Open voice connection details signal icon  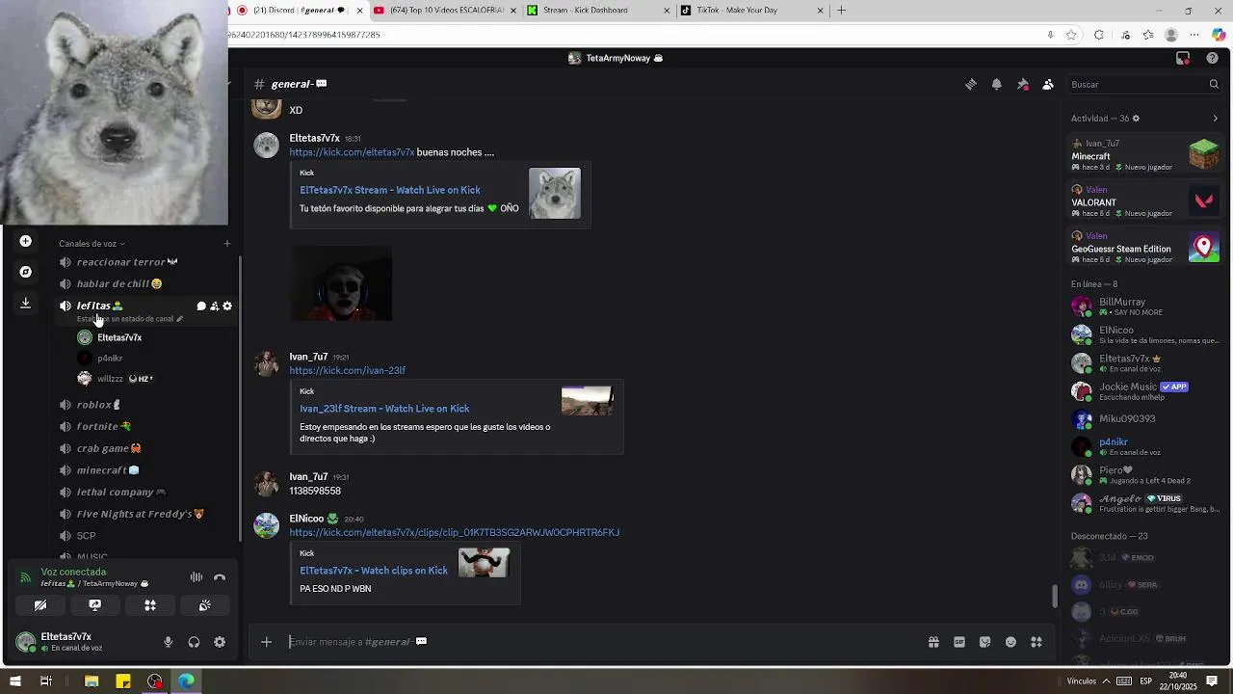tap(25, 577)
